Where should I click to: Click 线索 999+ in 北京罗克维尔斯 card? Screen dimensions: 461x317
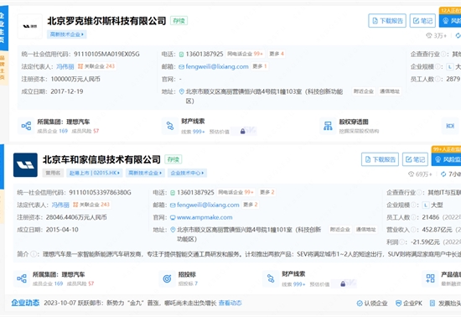tap(193, 132)
